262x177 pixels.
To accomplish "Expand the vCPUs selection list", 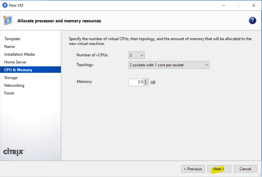I will (x=141, y=55).
